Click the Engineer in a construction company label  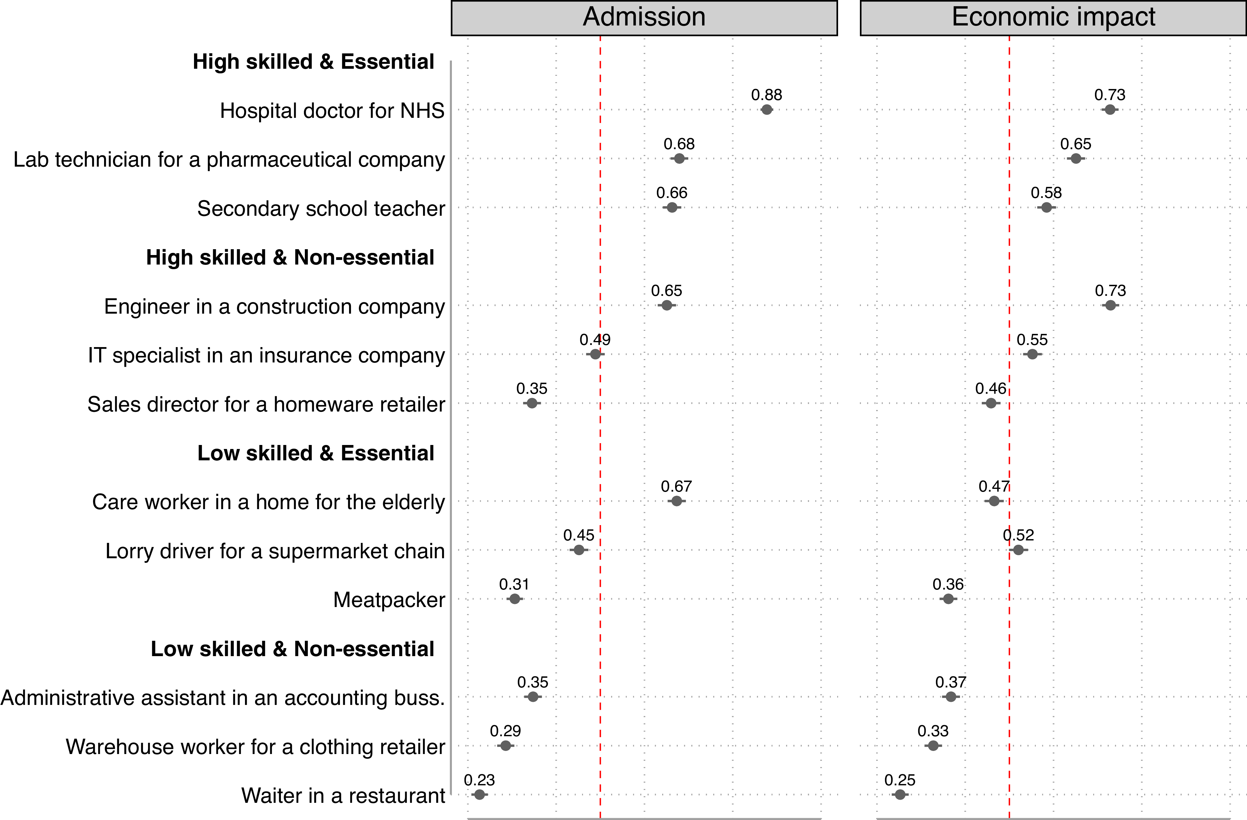(274, 307)
